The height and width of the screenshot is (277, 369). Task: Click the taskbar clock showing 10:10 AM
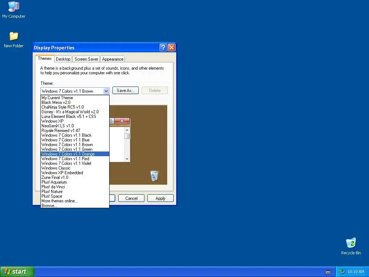[356, 272]
